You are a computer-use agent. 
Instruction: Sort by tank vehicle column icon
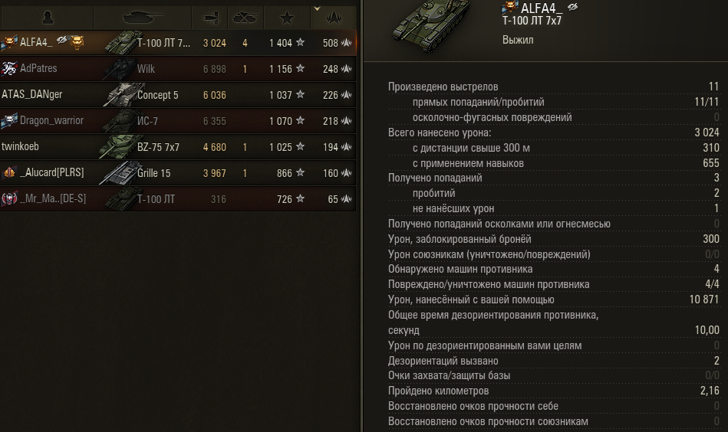(143, 18)
